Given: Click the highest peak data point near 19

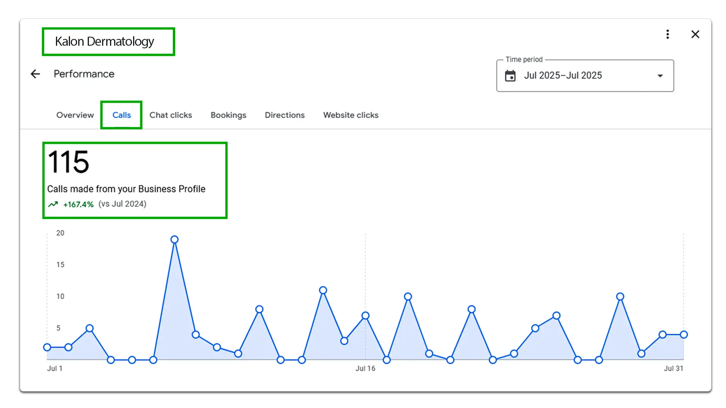Looking at the screenshot, I should pos(174,240).
